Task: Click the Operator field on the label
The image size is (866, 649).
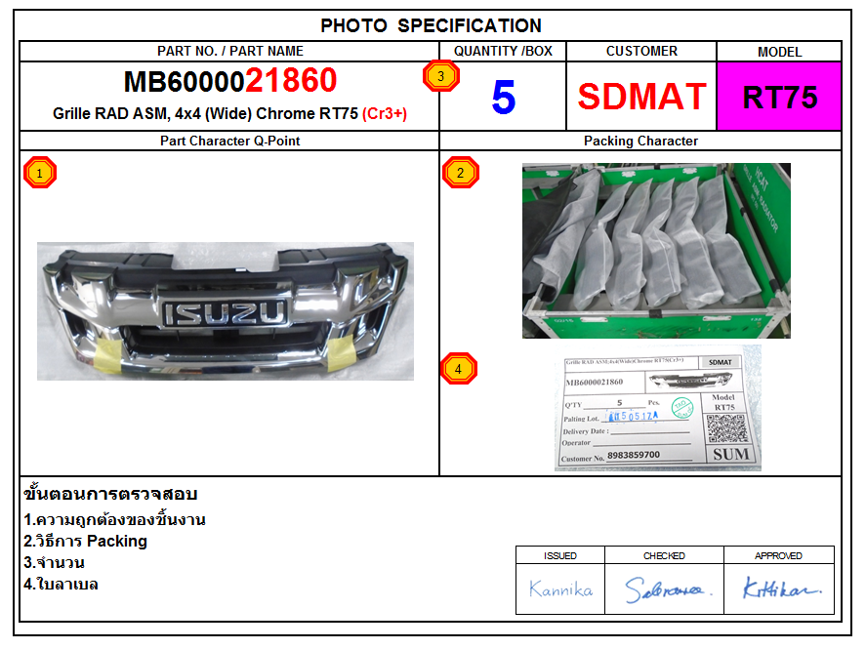Action: click(x=626, y=442)
